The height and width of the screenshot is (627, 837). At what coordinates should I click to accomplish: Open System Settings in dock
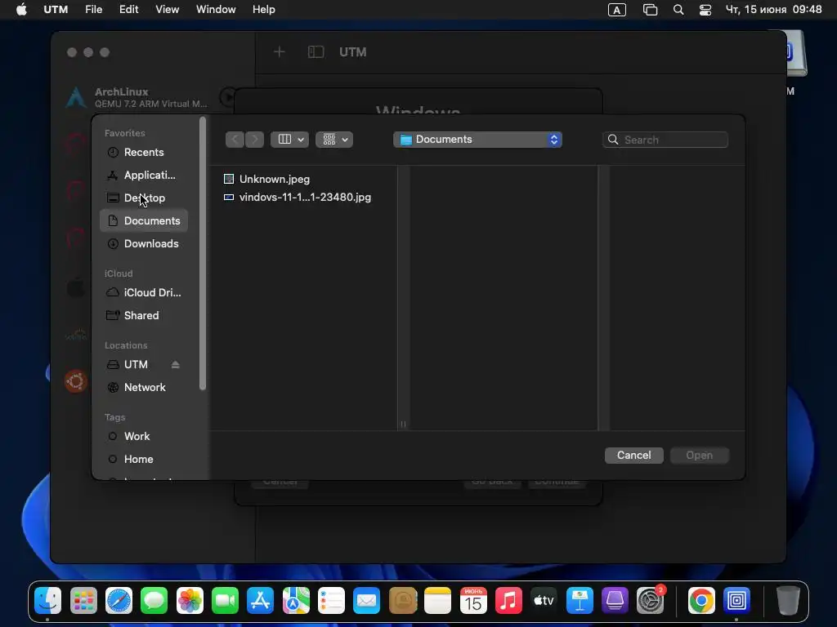tap(650, 601)
